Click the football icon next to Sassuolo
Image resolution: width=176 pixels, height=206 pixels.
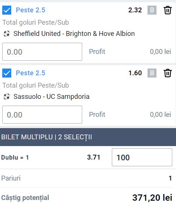pyautogui.click(x=7, y=97)
